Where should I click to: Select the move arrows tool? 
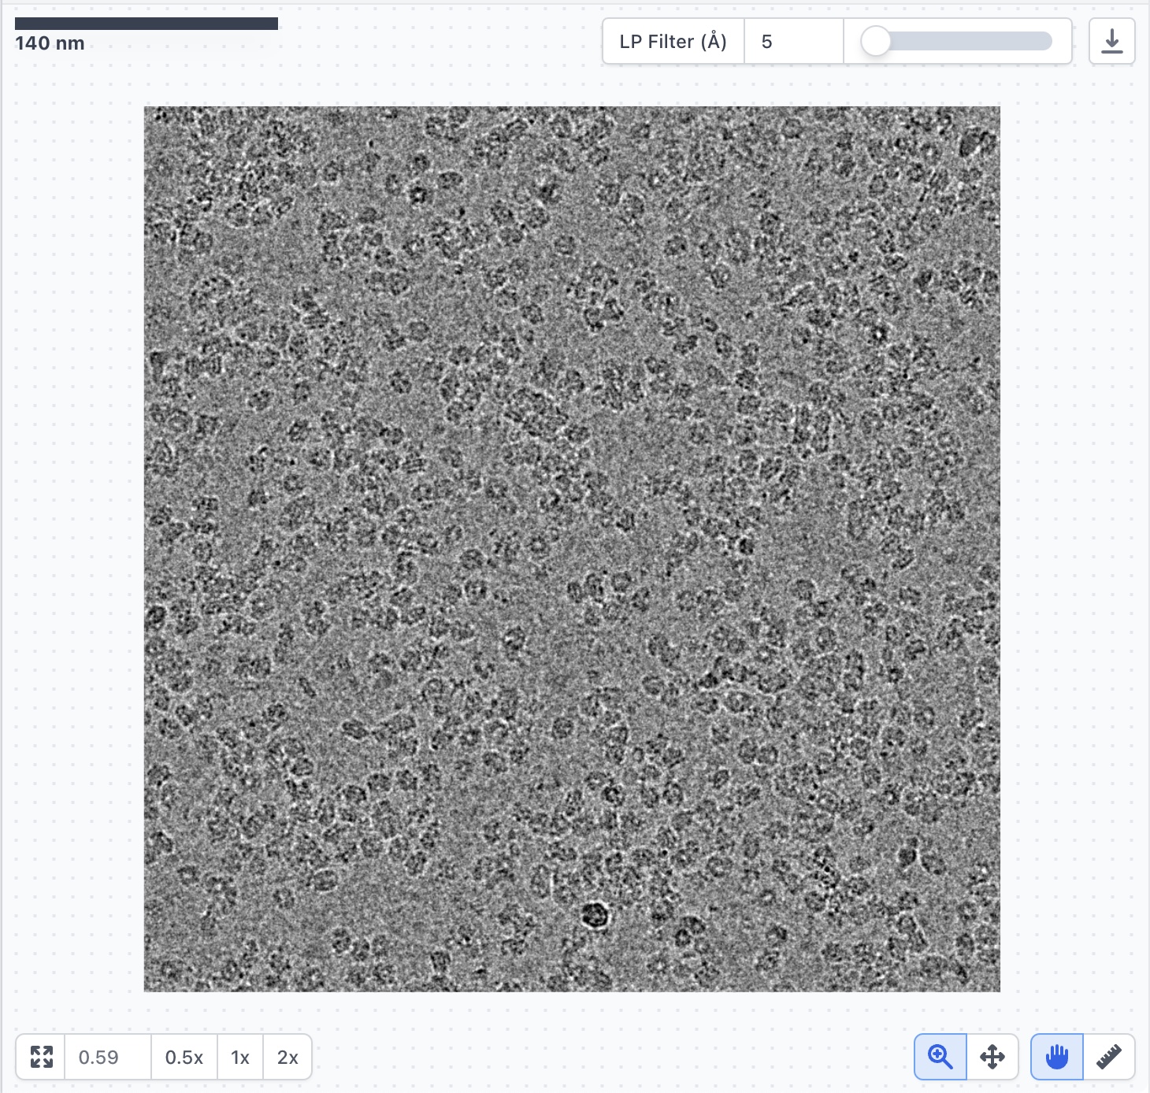[x=992, y=1057]
